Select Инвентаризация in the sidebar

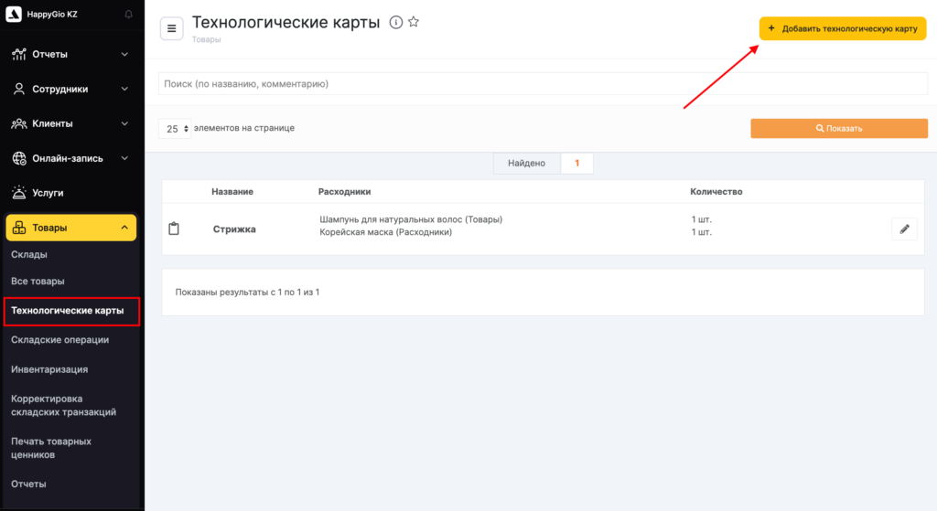point(49,369)
